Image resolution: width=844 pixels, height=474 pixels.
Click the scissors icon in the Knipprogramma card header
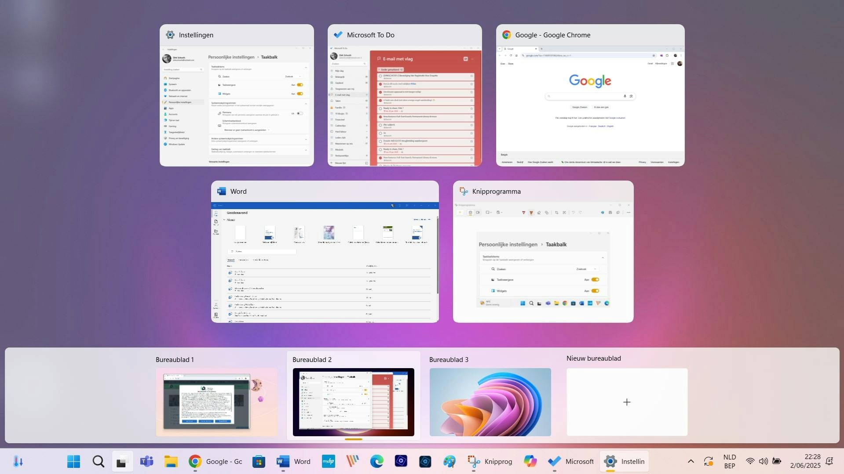(x=464, y=192)
